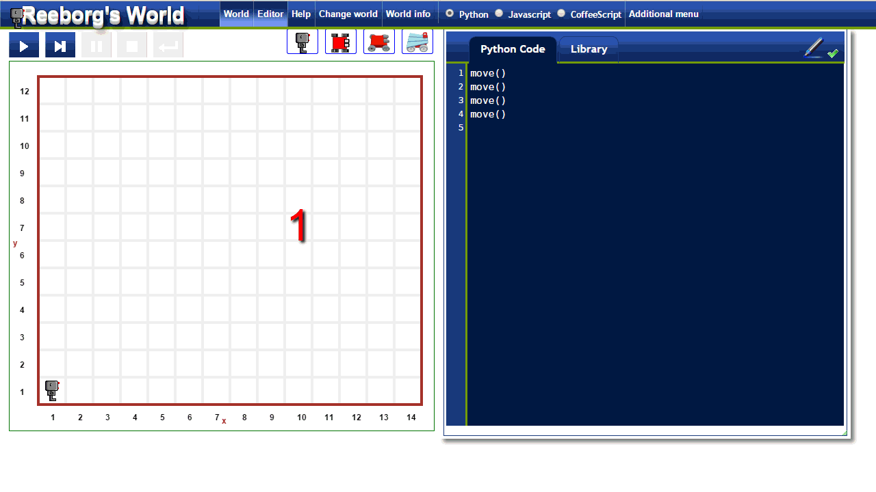The width and height of the screenshot is (876, 492).
Task: Run the program with the play button
Action: (24, 45)
